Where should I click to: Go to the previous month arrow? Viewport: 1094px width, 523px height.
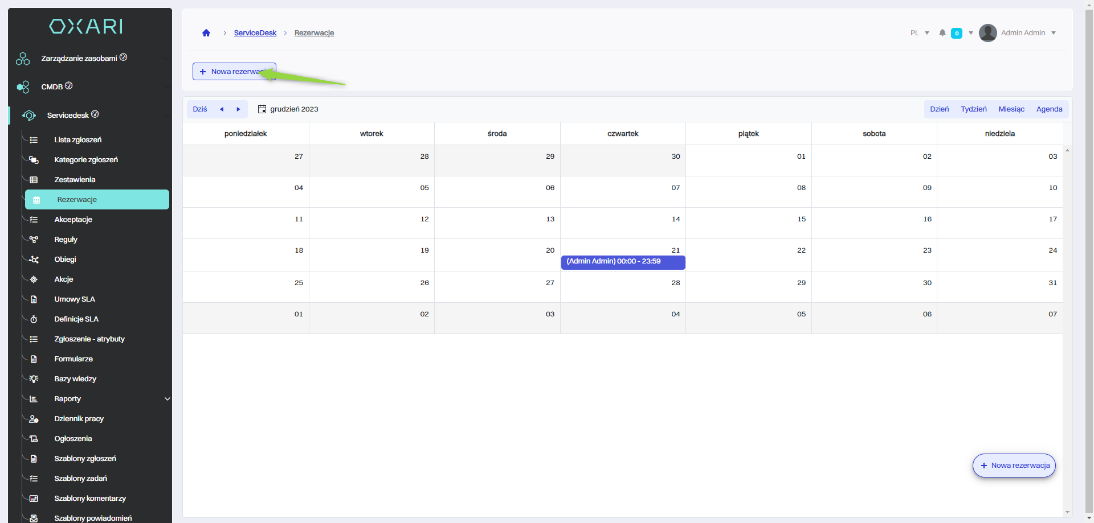222,109
